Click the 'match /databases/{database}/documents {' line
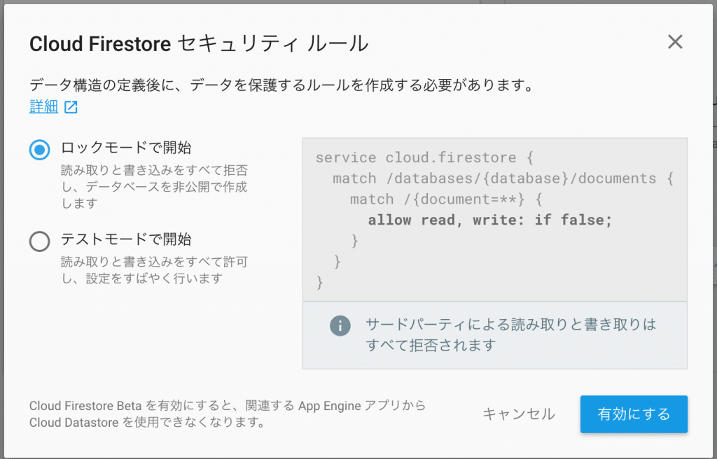 pyautogui.click(x=503, y=178)
